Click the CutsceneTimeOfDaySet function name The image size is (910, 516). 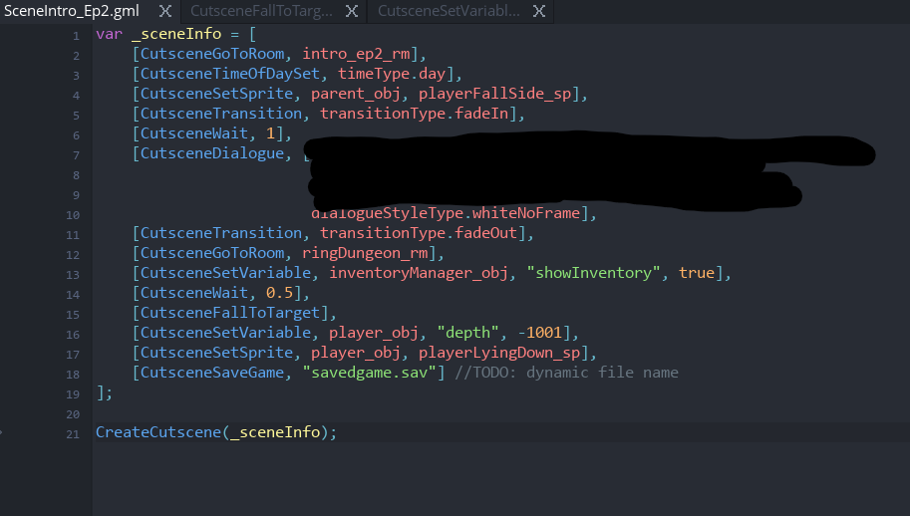pyautogui.click(x=230, y=74)
